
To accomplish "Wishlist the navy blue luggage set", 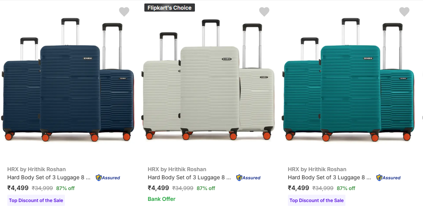I will [124, 12].
